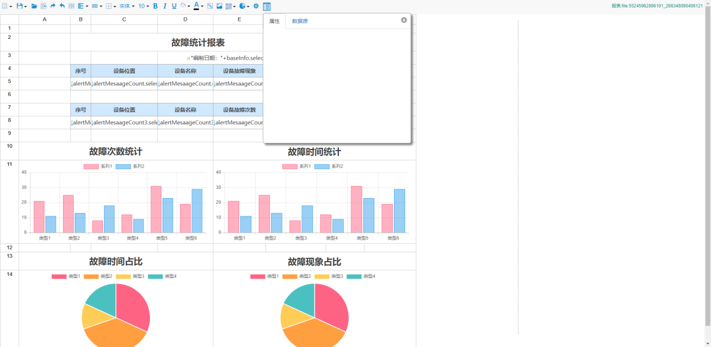Click the redo arrow icon
This screenshot has height=347, width=711.
pos(53,6)
